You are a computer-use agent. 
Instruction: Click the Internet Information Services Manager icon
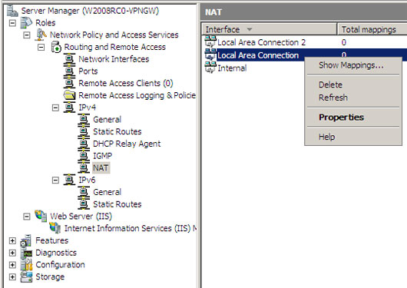tap(55, 228)
